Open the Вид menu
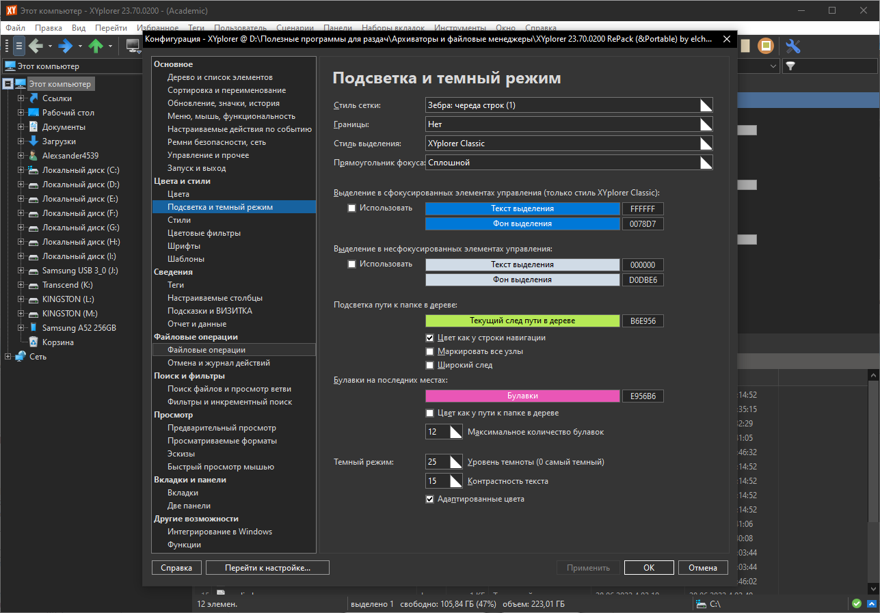The image size is (880, 613). click(x=79, y=28)
